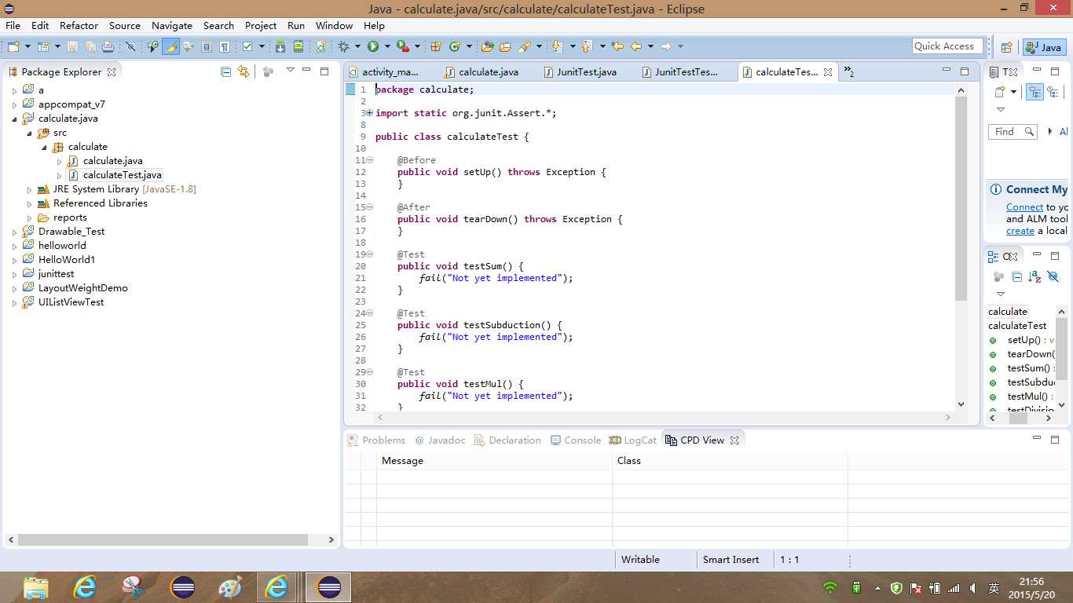Screen dimensions: 1073x603
Task: Click the New Java Package icon
Action: pyautogui.click(x=434, y=47)
